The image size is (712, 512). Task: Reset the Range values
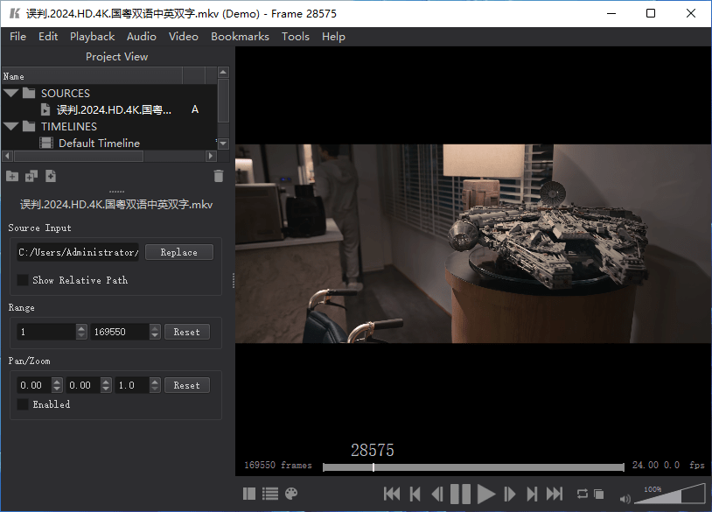(186, 331)
